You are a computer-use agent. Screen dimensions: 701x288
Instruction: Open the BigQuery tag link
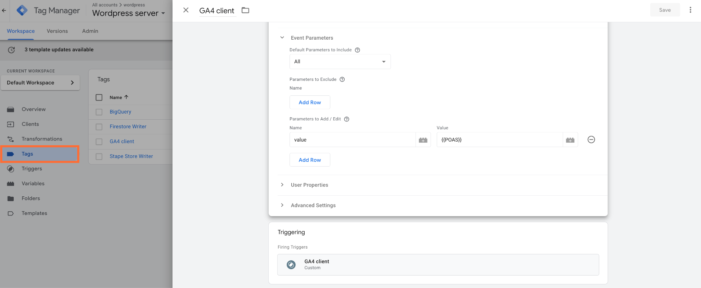pyautogui.click(x=120, y=112)
